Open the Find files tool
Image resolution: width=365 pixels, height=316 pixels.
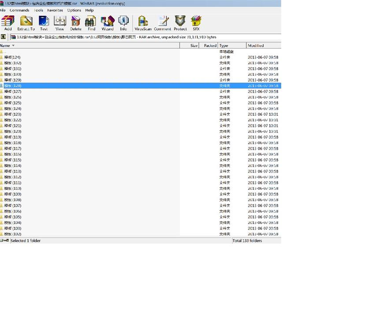coord(91,23)
